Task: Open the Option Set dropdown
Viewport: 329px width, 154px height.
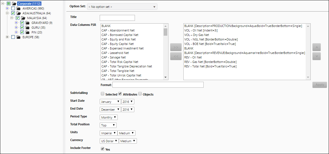Action: [122, 7]
